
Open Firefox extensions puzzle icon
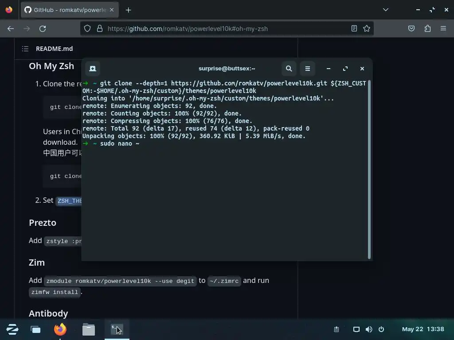[x=427, y=28]
